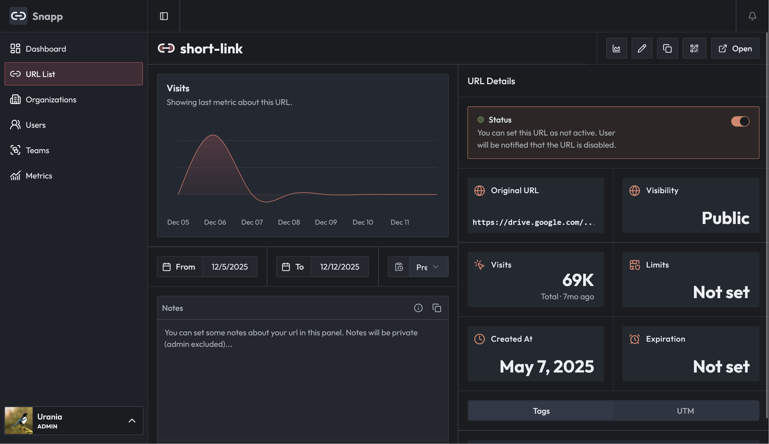
Task: Collapse the sidebar with the panel toggle
Action: tap(164, 16)
